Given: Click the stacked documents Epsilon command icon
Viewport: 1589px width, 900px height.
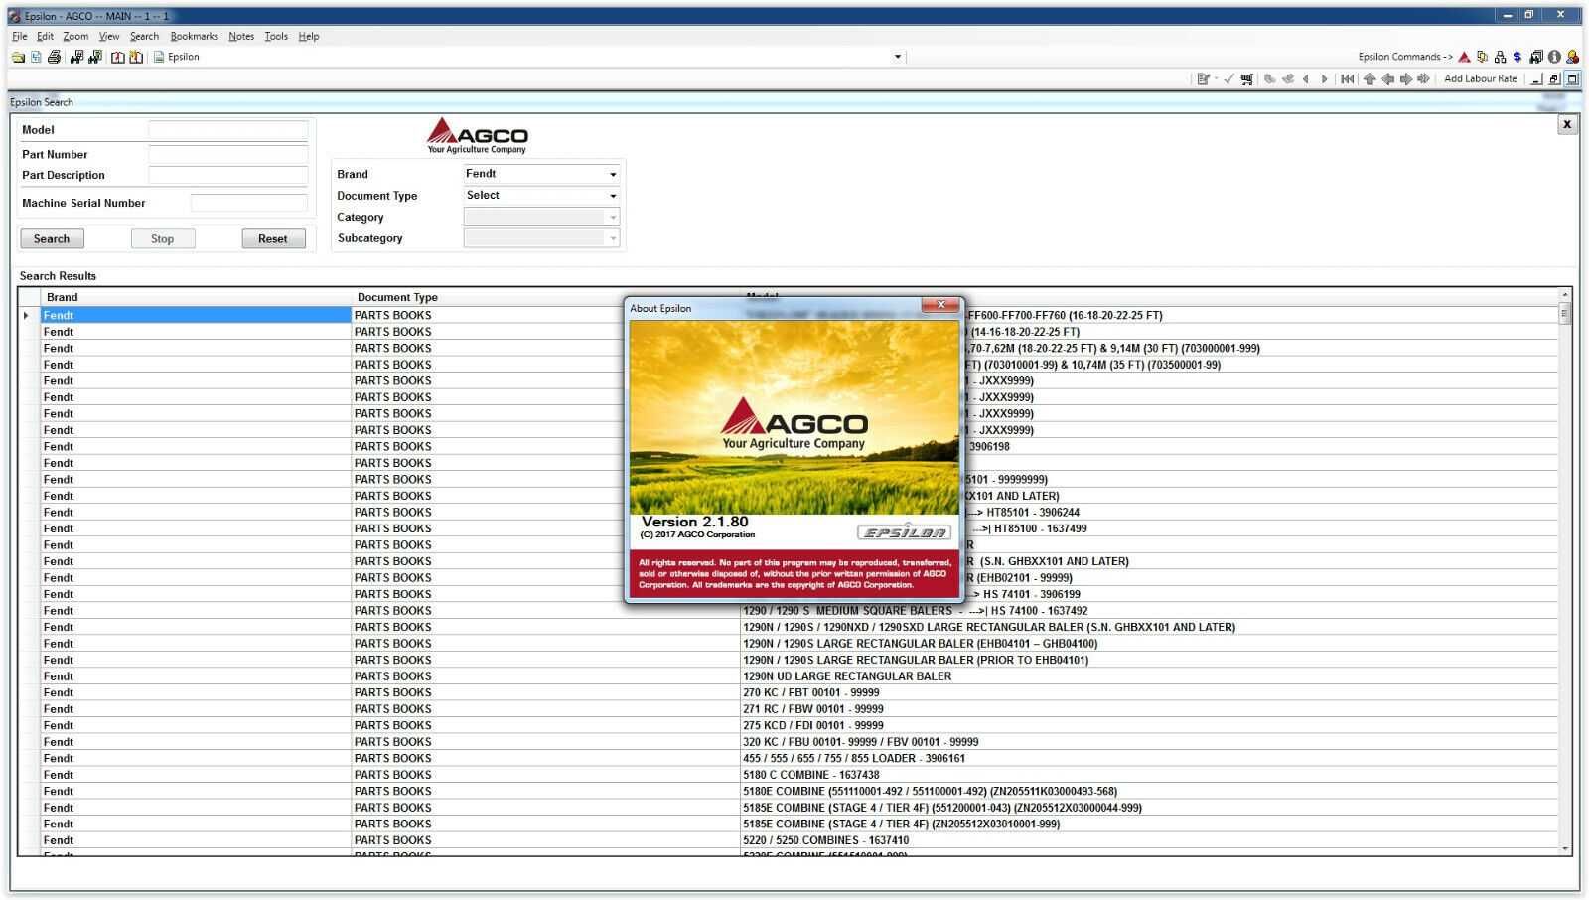Looking at the screenshot, I should pyautogui.click(x=1482, y=57).
